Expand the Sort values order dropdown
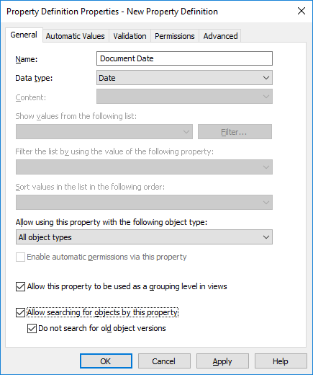The width and height of the screenshot is (313, 375). pos(144,202)
